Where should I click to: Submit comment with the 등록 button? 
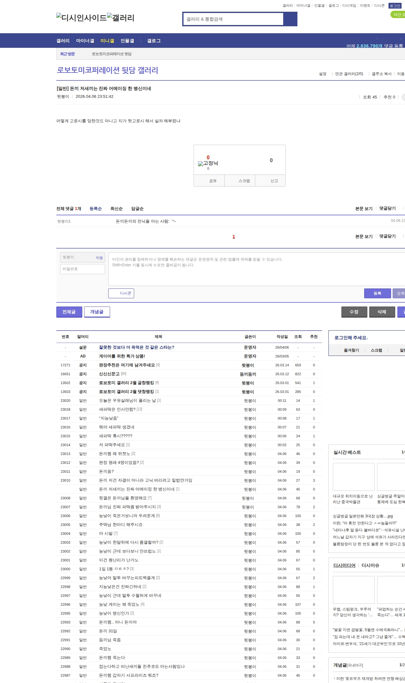click(x=377, y=293)
